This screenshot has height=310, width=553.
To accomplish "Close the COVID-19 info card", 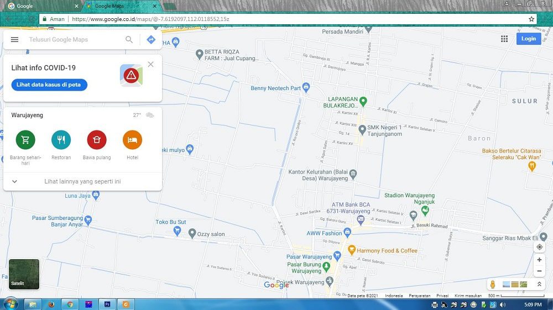I will [x=150, y=64].
